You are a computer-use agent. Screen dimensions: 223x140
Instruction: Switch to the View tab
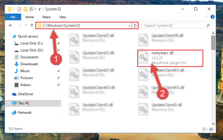63,17
